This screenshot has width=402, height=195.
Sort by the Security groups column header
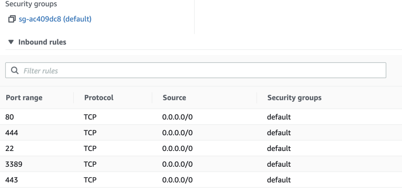coord(294,97)
